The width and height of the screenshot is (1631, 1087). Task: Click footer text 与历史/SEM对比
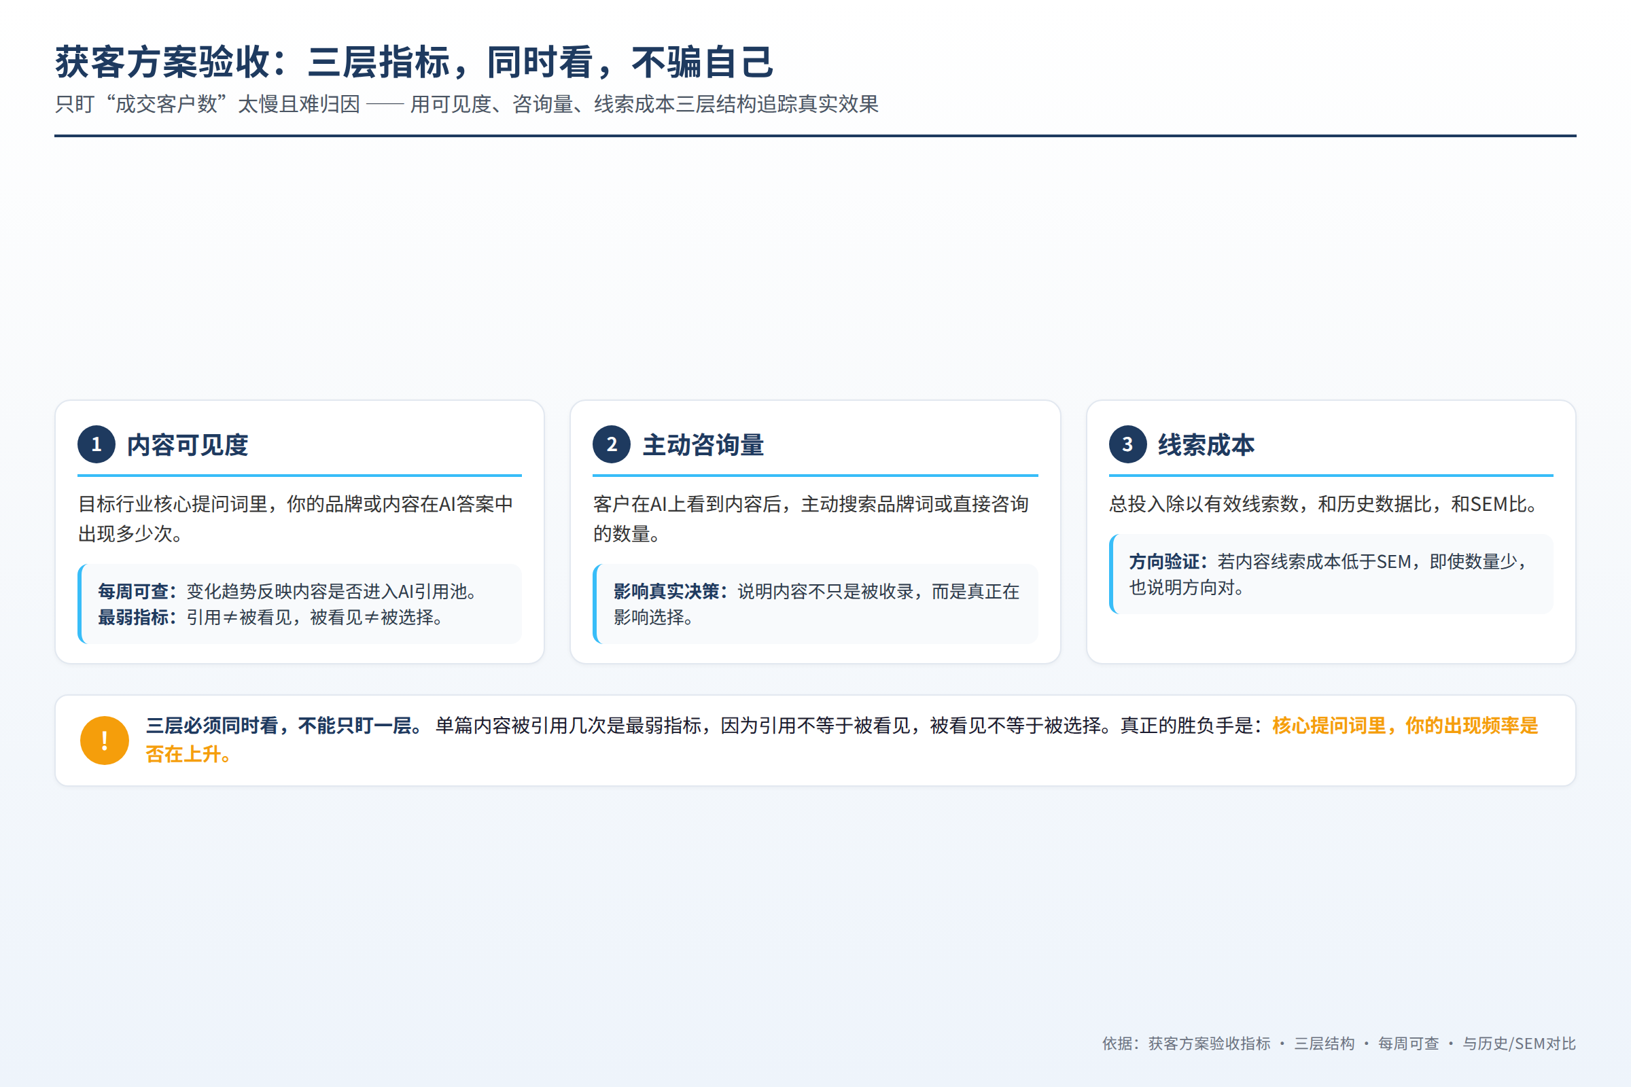1520,1044
